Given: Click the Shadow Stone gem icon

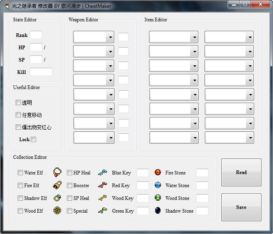Looking at the screenshot, I should point(158,211).
